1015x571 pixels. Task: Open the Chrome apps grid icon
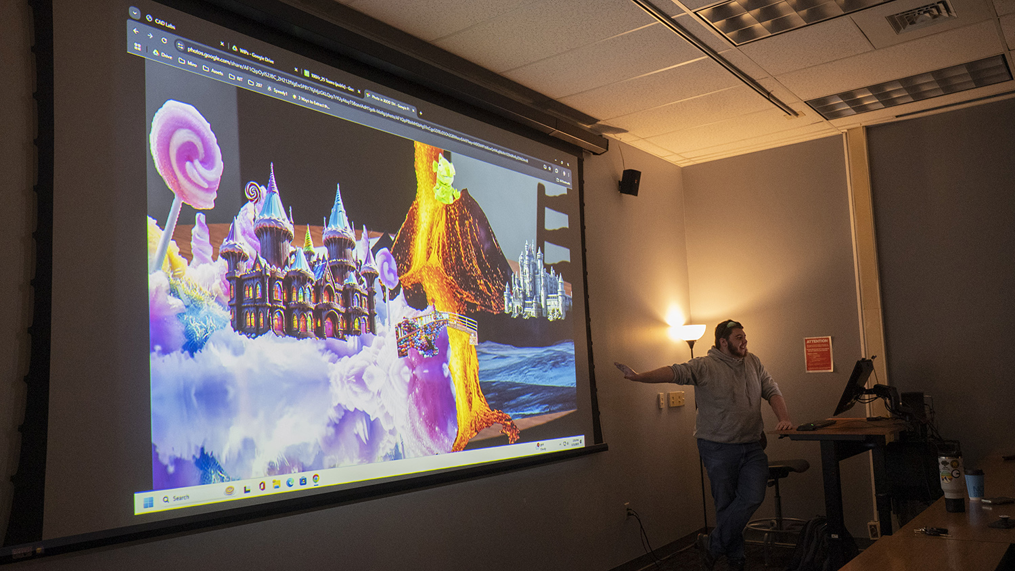(x=137, y=47)
